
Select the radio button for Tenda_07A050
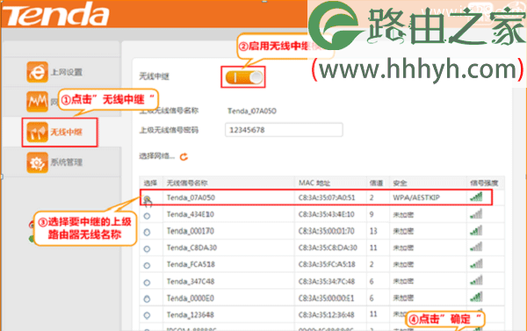click(x=147, y=199)
